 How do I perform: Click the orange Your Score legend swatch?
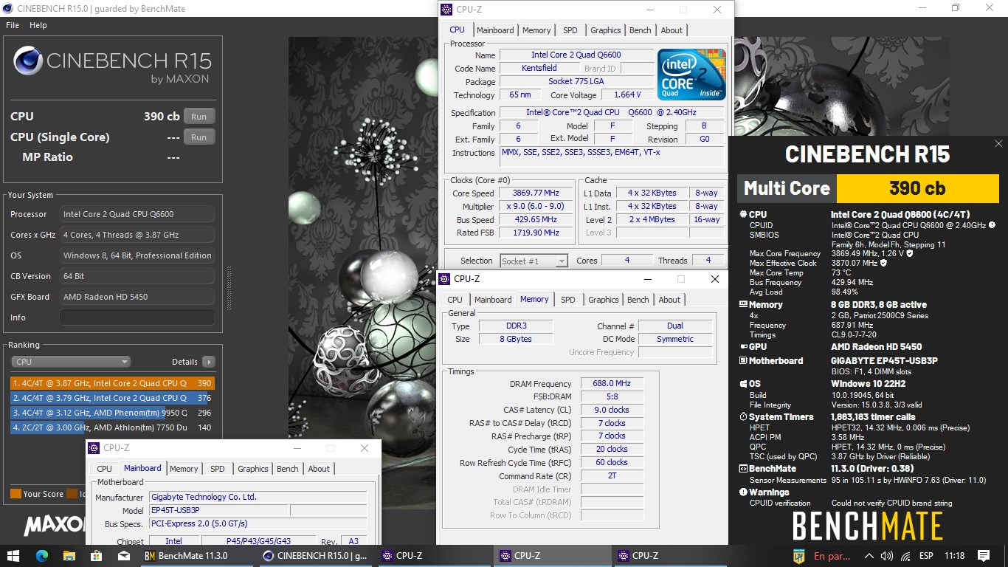click(15, 494)
